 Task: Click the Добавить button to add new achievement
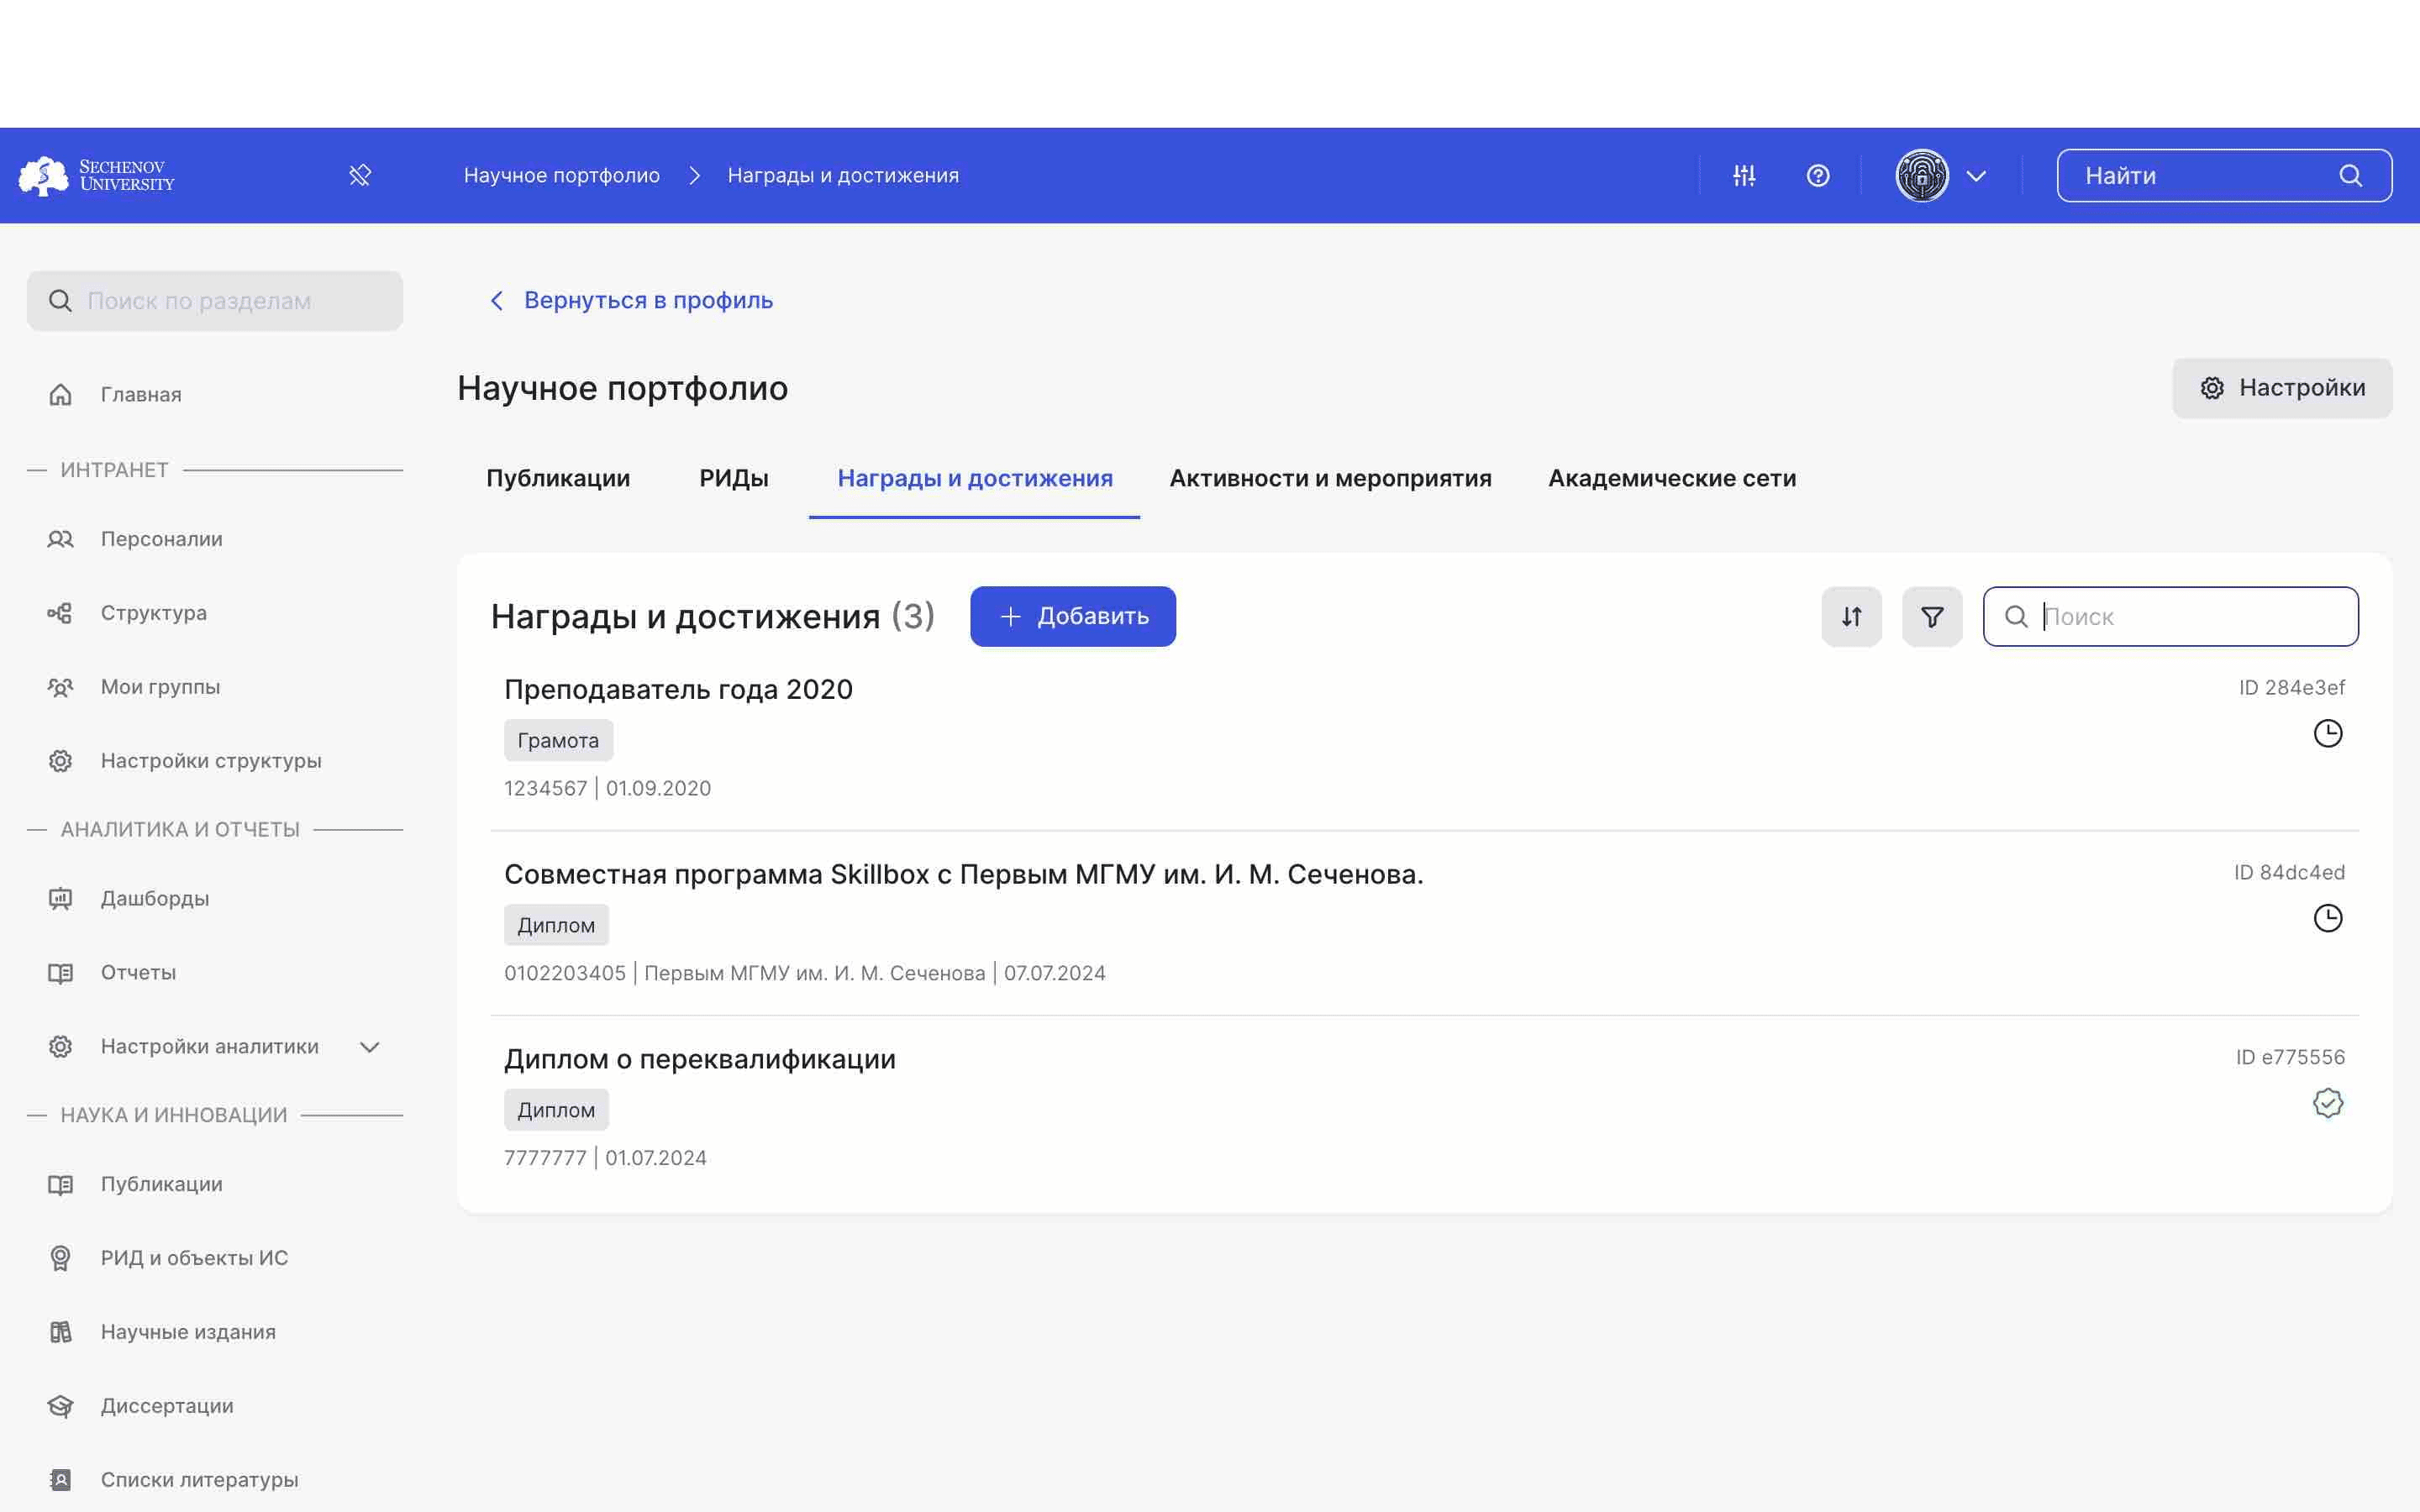coord(1073,617)
